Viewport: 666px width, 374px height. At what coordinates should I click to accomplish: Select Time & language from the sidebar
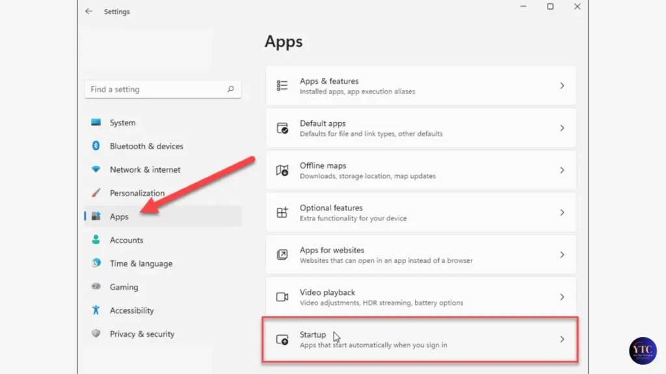[x=140, y=264]
